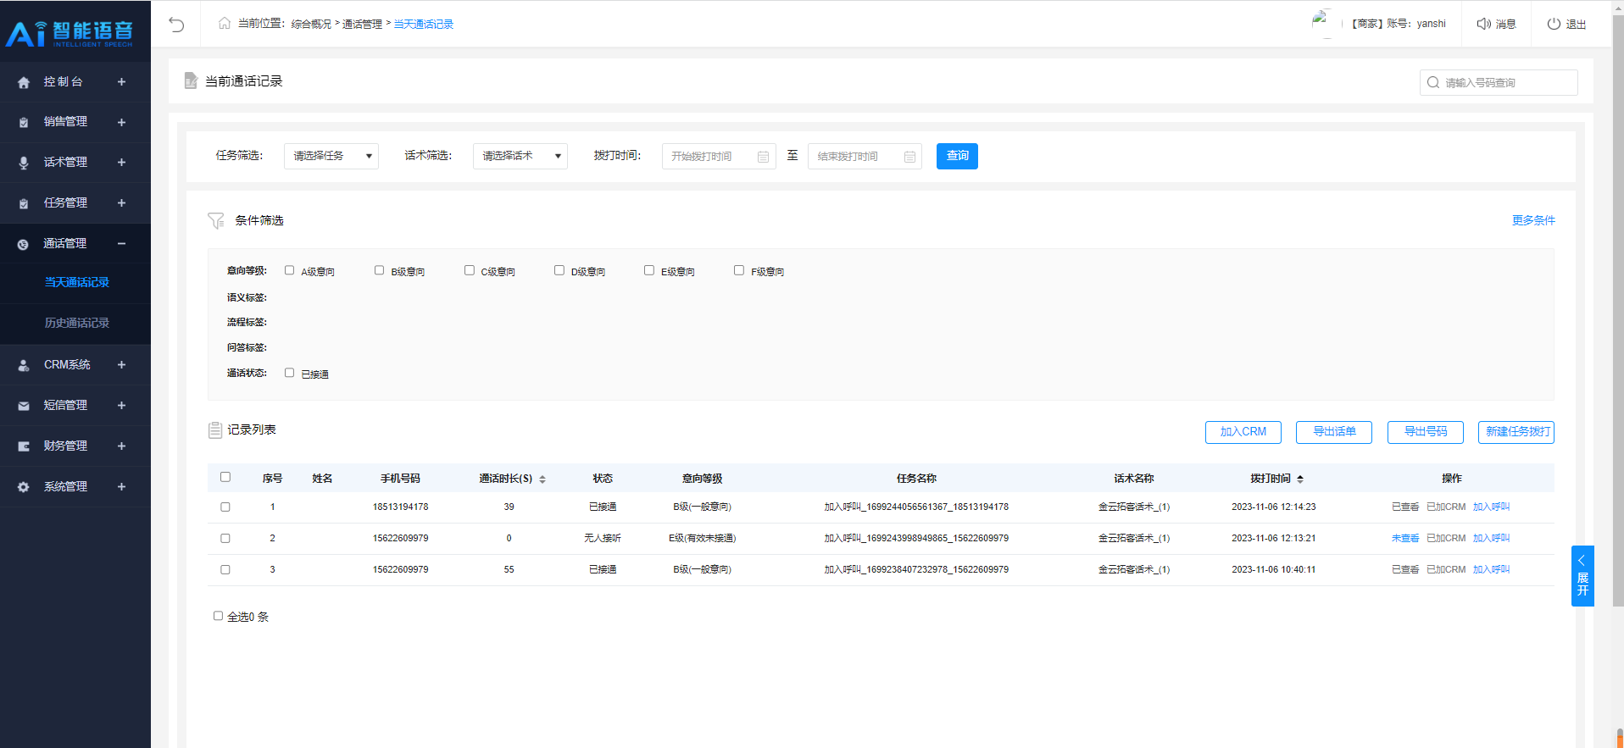Click the 控制台 house icon in sidebar
The width and height of the screenshot is (1624, 748).
pos(24,82)
